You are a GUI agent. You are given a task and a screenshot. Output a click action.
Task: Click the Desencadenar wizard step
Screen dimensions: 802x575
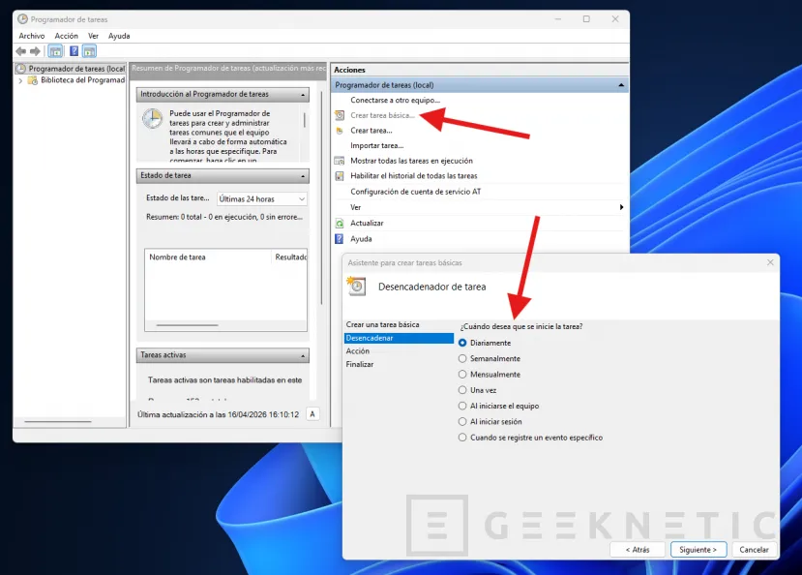[x=399, y=338]
